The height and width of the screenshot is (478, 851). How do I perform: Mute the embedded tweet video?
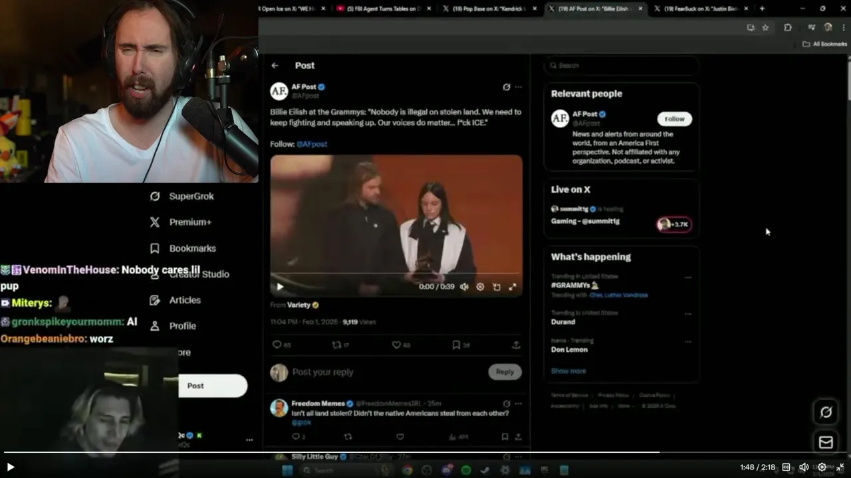(x=464, y=287)
